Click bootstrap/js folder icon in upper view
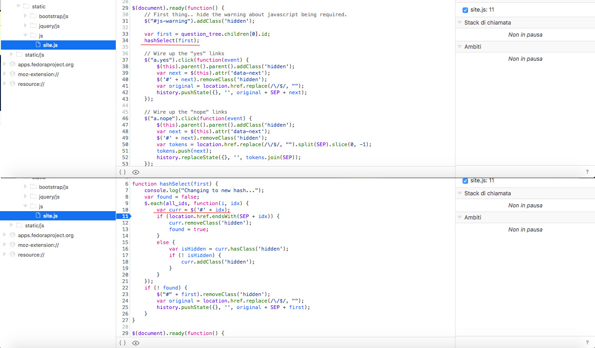 (x=33, y=16)
